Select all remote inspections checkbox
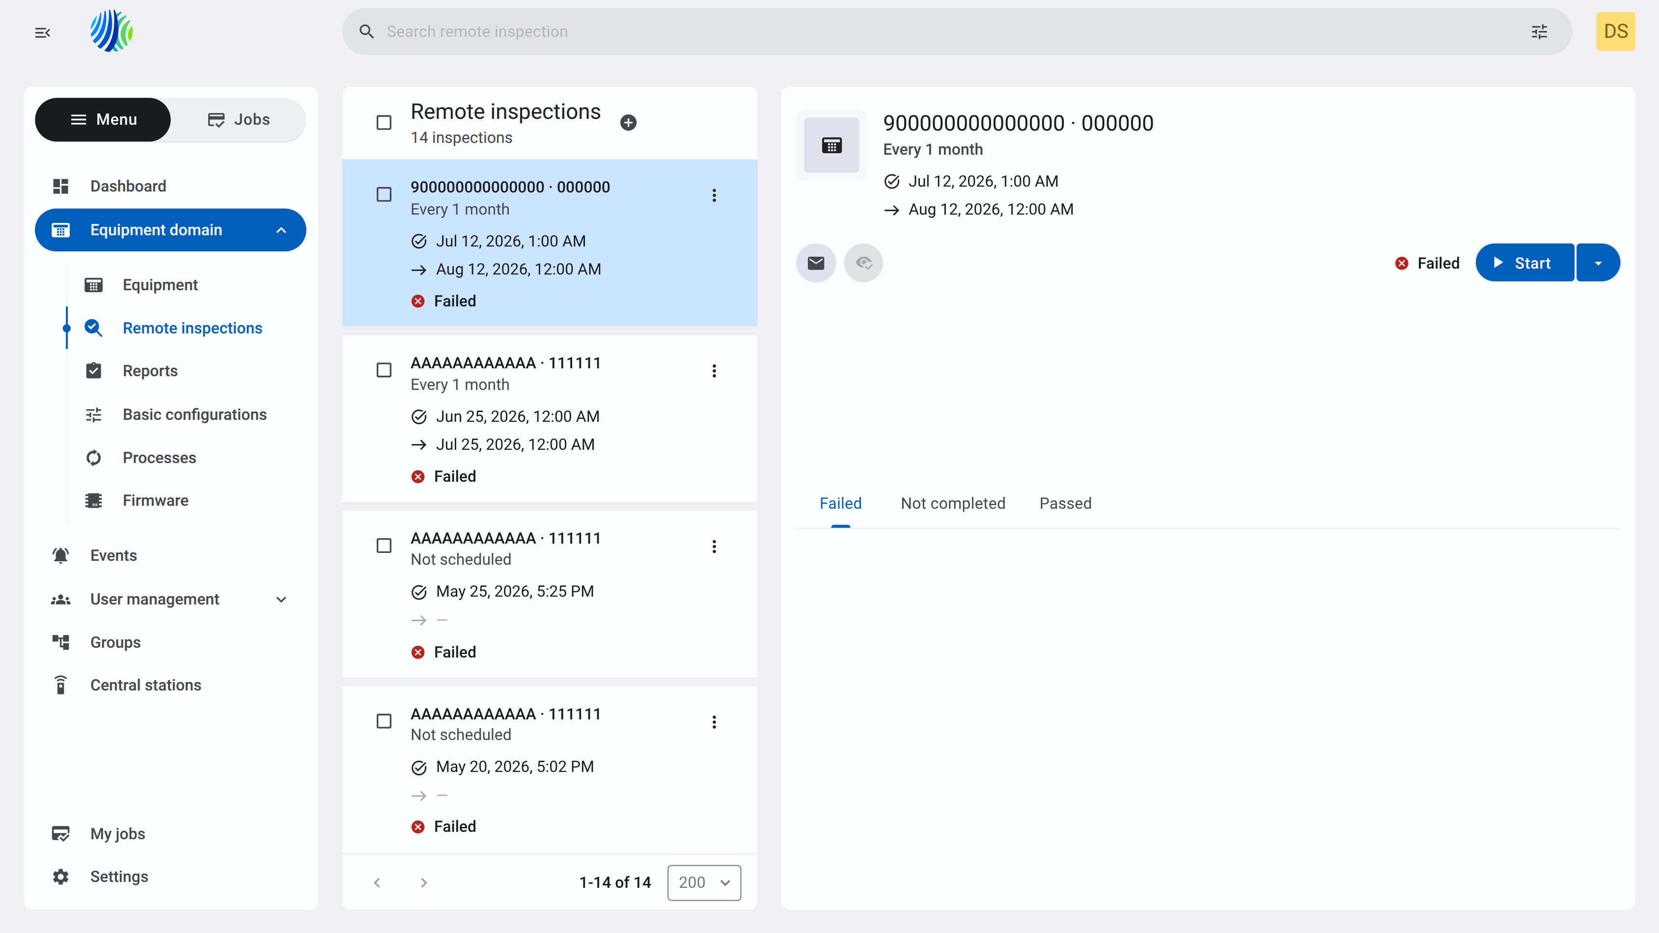The height and width of the screenshot is (933, 1659). coord(384,122)
